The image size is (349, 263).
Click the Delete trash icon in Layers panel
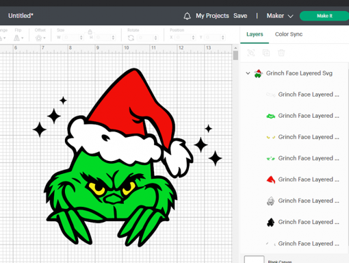pyautogui.click(x=281, y=53)
